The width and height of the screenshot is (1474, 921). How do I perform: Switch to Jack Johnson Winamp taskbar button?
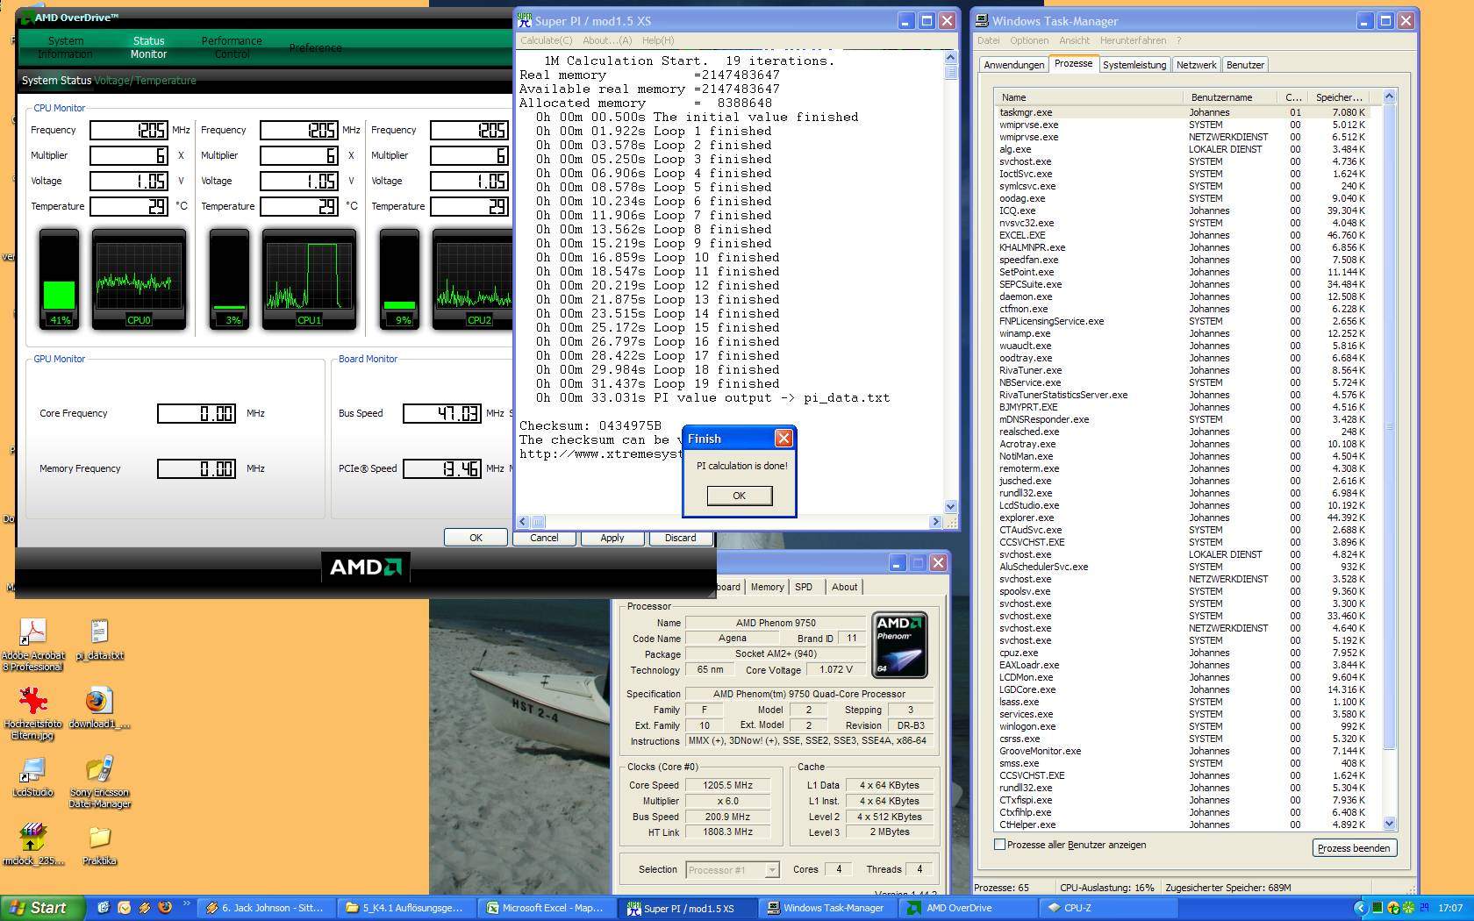[265, 908]
